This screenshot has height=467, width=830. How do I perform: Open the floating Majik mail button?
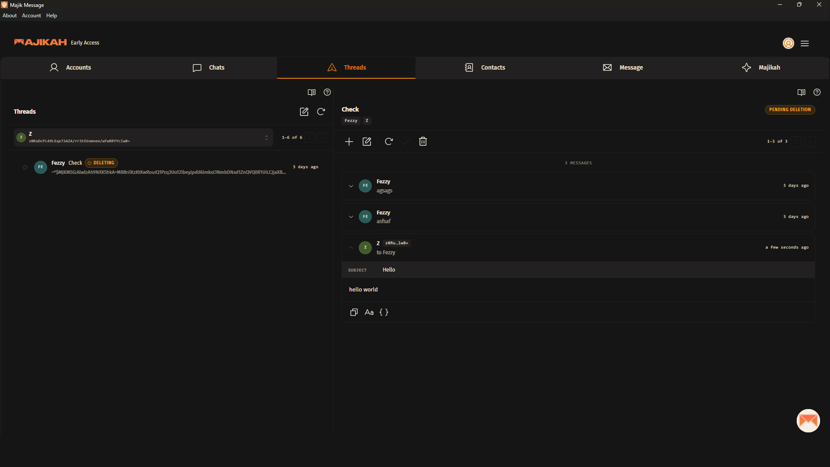pyautogui.click(x=808, y=420)
